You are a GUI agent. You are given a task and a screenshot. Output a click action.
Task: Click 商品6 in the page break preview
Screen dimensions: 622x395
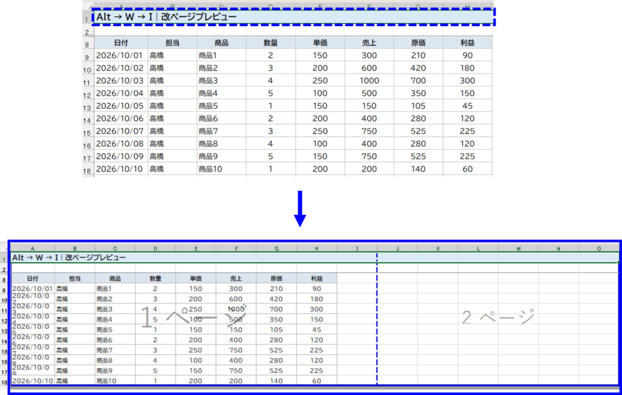115,340
